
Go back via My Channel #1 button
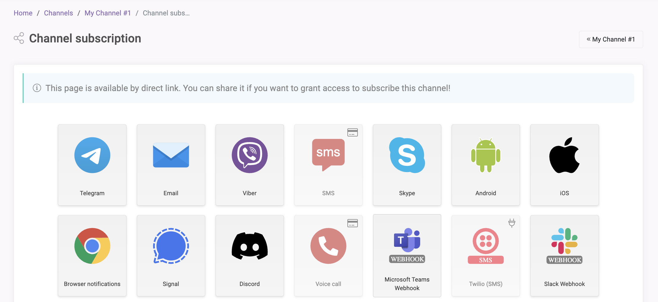coord(611,39)
